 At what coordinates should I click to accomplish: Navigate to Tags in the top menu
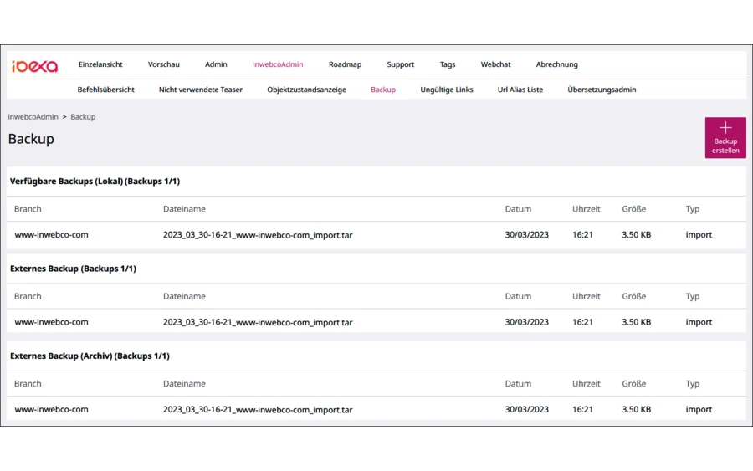448,64
